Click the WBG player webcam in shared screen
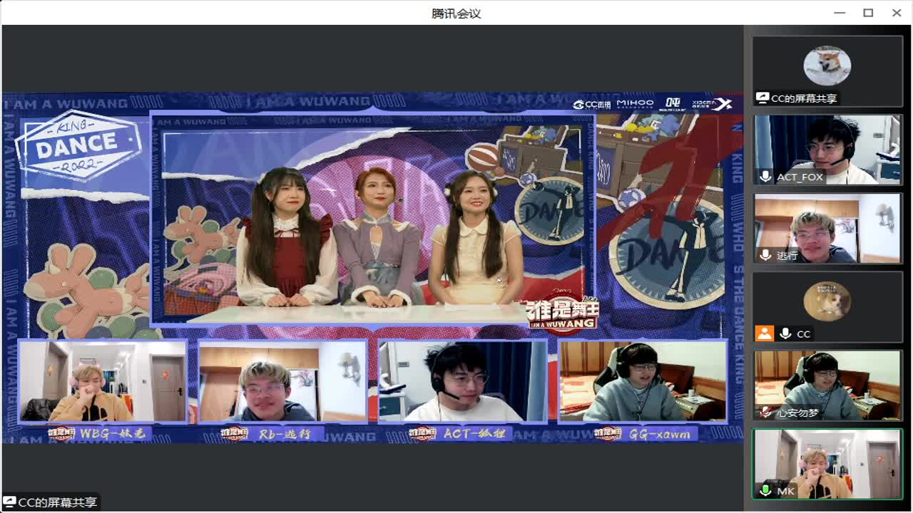 pyautogui.click(x=103, y=380)
